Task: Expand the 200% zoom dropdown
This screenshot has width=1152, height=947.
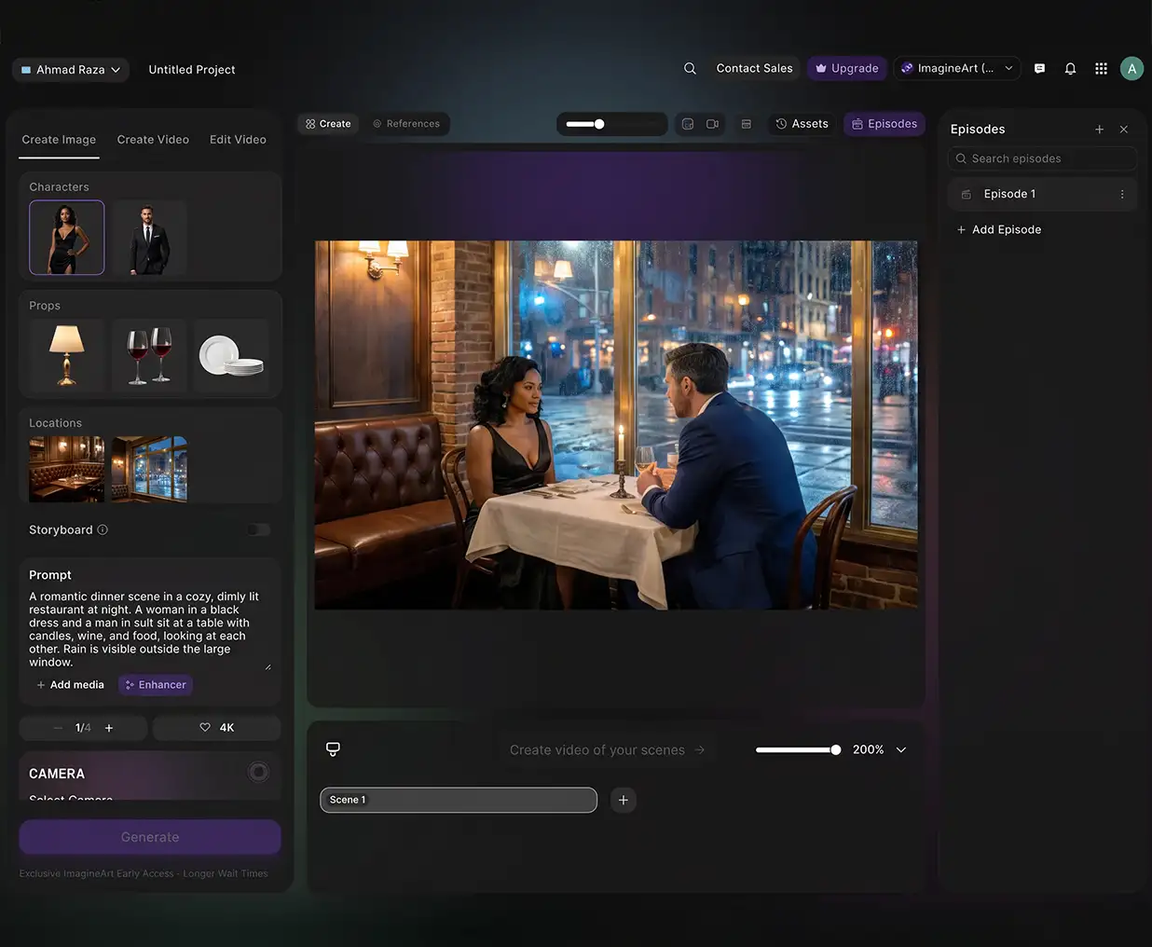Action: 901,749
